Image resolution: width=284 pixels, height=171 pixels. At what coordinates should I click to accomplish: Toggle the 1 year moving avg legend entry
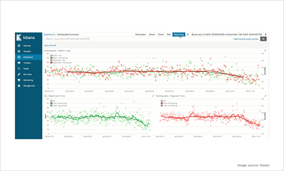click(x=169, y=106)
